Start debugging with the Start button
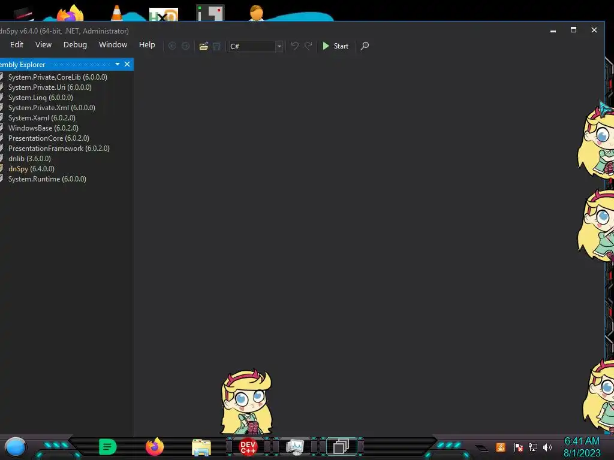 [x=335, y=46]
